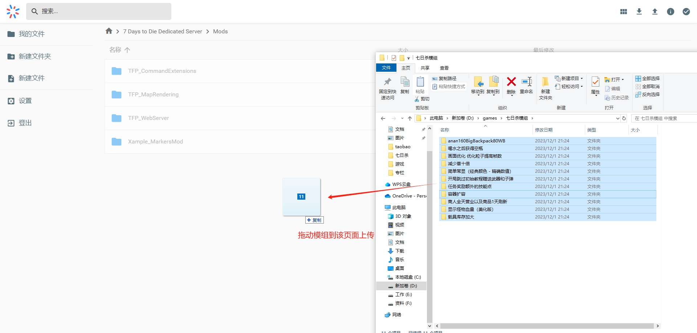This screenshot has height=333, width=697.
Task: Open Properties in Explorer ribbon
Action: (595, 86)
